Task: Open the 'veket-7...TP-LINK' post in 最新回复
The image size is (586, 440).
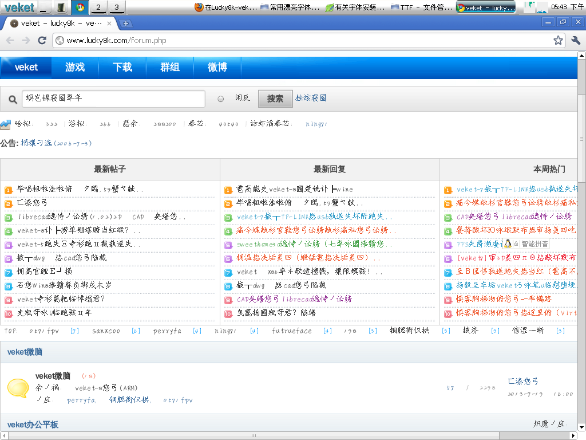Action: point(314,217)
